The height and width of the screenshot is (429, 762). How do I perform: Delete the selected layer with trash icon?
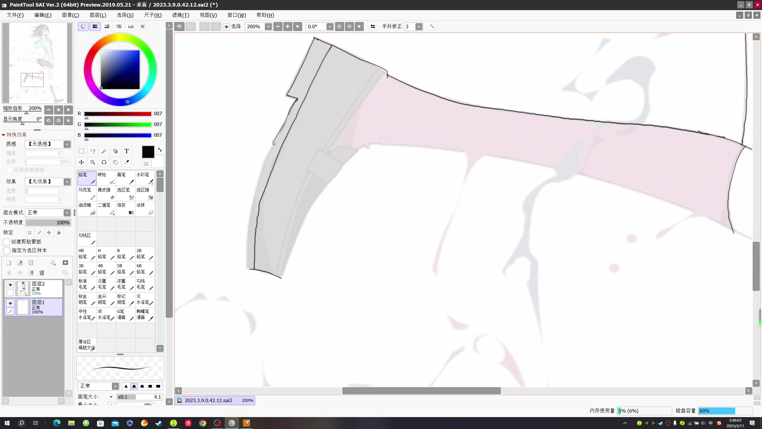coord(42,273)
